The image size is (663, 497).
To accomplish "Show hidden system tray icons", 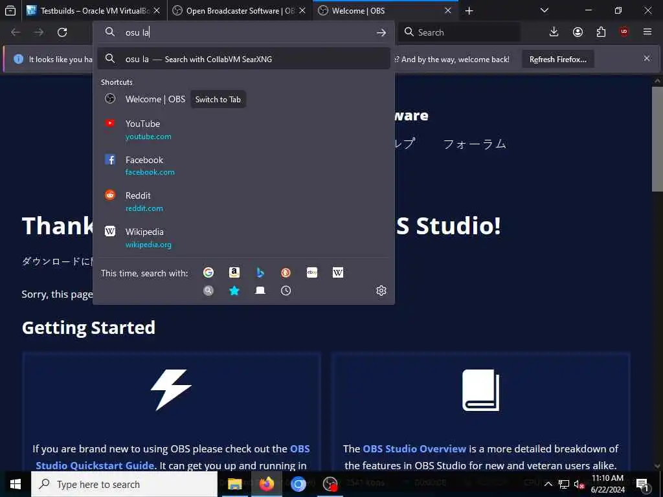I will point(548,484).
